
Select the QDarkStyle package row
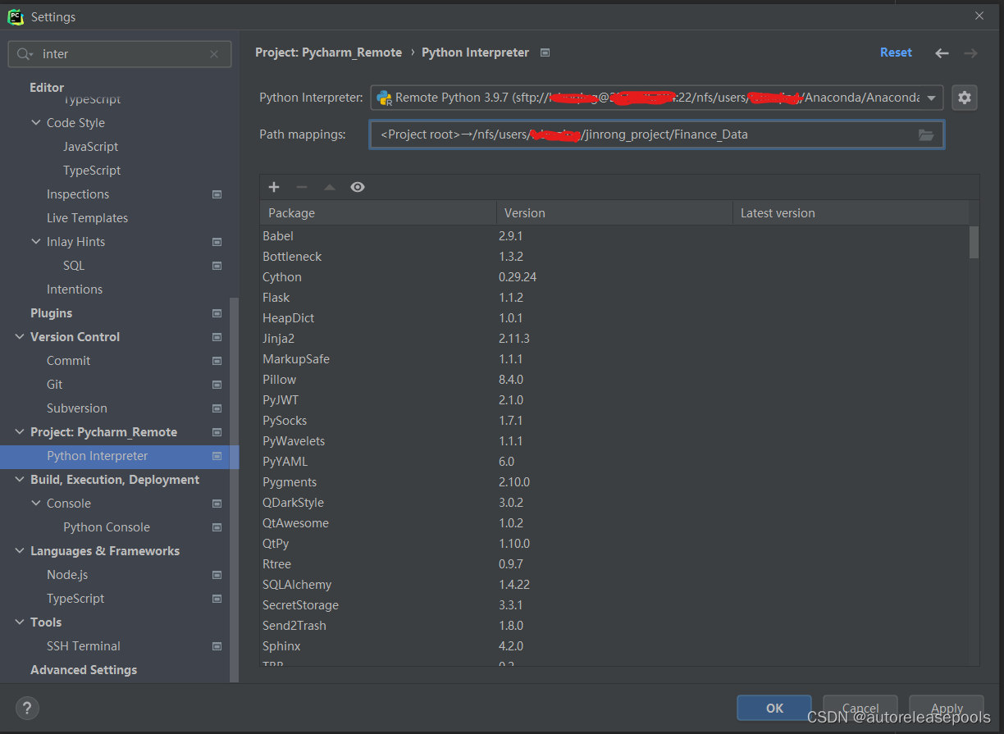[614, 503]
